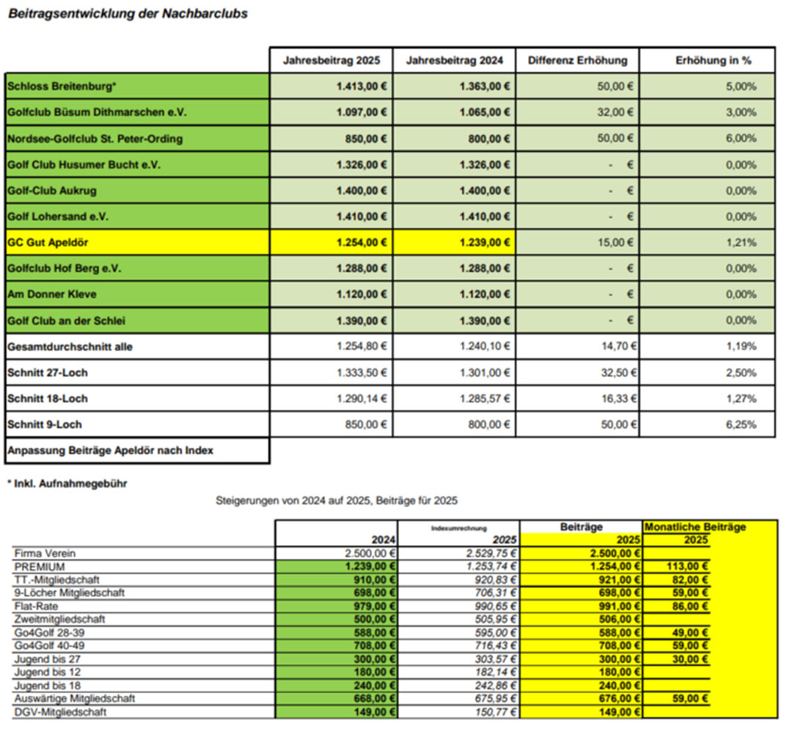The width and height of the screenshot is (792, 748).
Task: Select the 'Nordsee-Golfclub St. Peter-Ording' row label
Action: pyautogui.click(x=95, y=139)
